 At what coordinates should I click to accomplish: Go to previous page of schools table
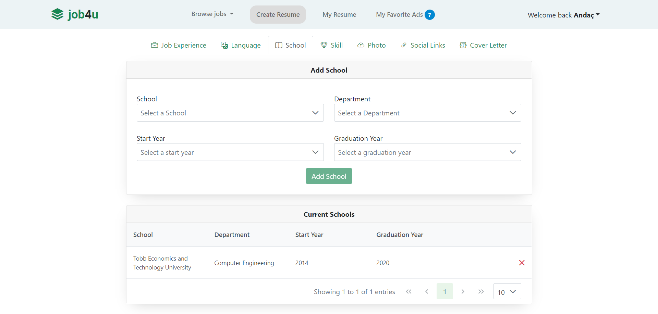(x=427, y=291)
